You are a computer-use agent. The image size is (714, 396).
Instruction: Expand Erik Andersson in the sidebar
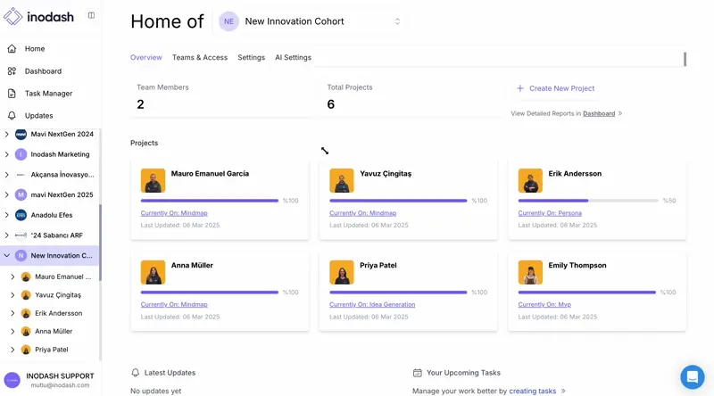coord(12,313)
